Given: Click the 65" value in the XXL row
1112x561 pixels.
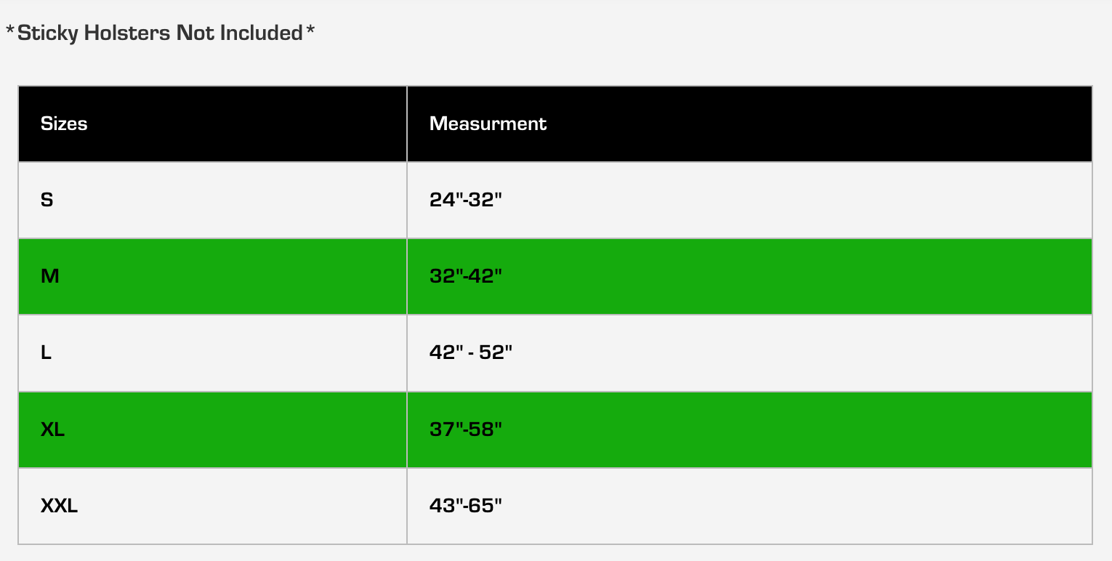Looking at the screenshot, I should (486, 506).
